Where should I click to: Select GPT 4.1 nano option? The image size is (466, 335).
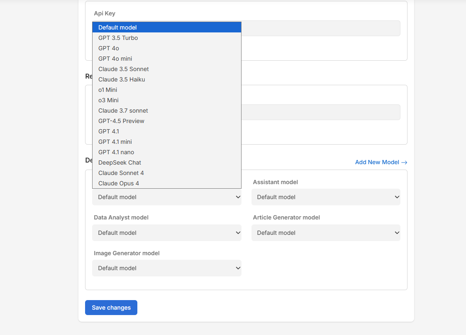pyautogui.click(x=167, y=152)
